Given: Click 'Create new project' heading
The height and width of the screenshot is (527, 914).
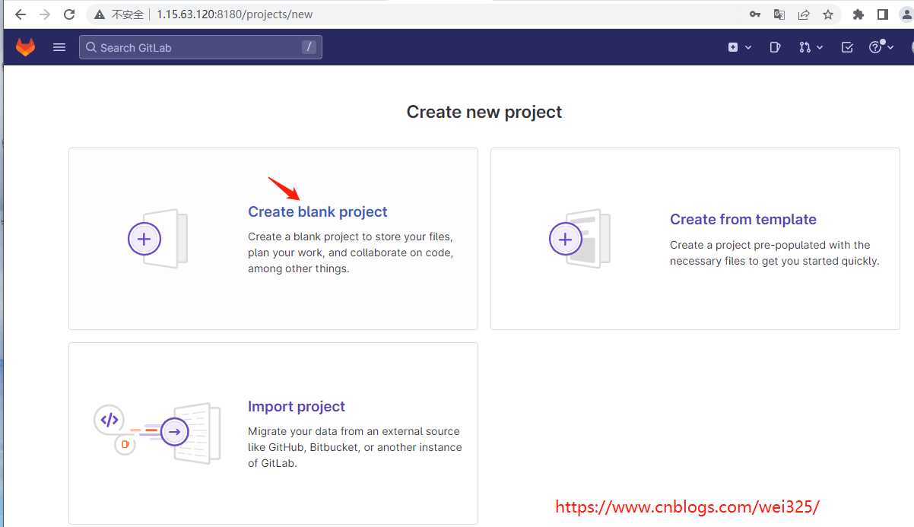Looking at the screenshot, I should (484, 112).
